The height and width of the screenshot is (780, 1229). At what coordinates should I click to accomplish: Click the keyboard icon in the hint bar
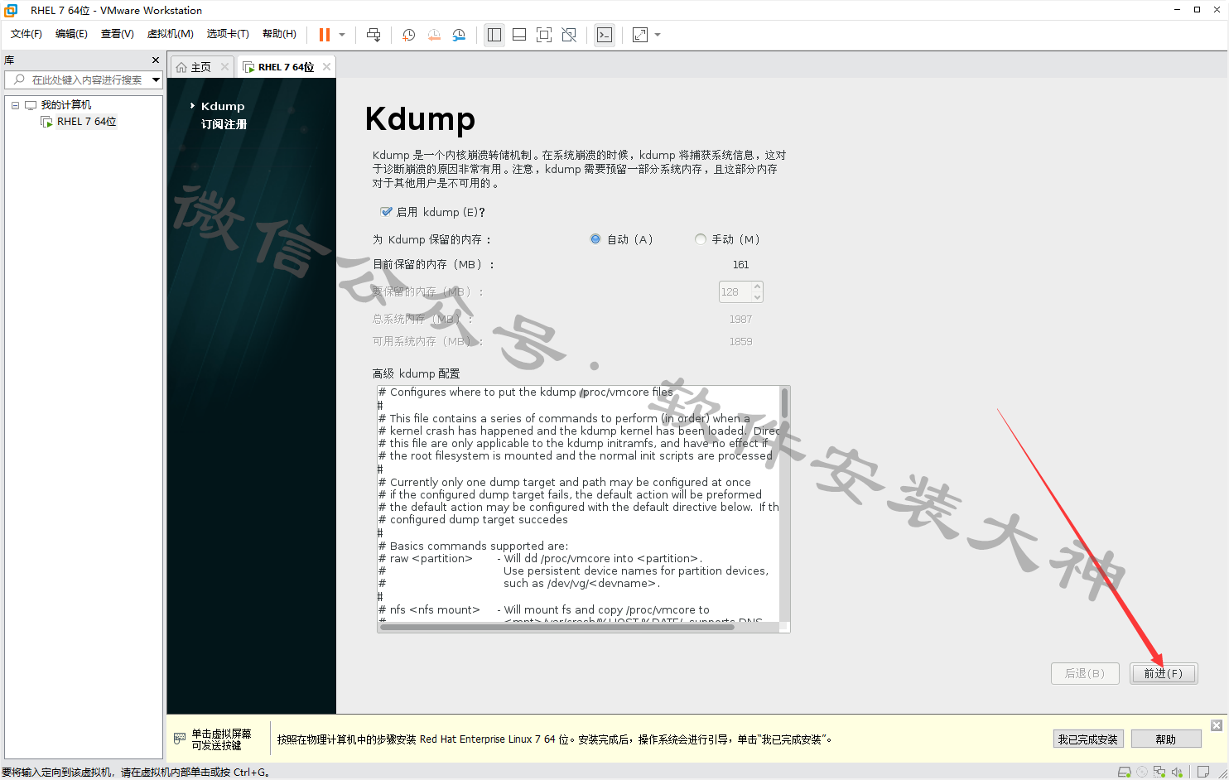180,739
